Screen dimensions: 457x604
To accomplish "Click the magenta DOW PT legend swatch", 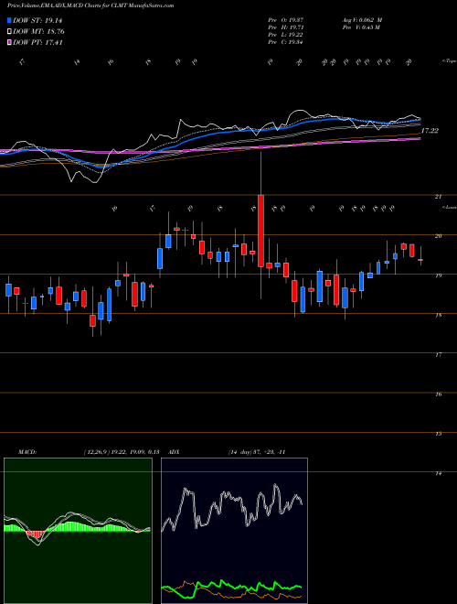I will pos(9,42).
